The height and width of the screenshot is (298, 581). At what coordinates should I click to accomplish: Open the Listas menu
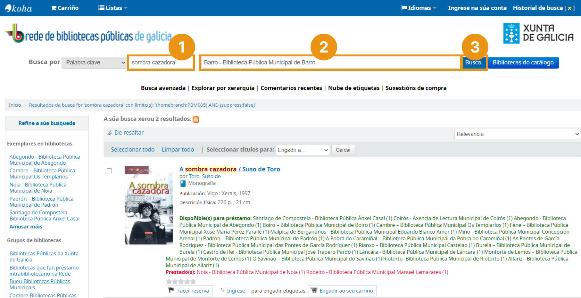pyautogui.click(x=112, y=8)
